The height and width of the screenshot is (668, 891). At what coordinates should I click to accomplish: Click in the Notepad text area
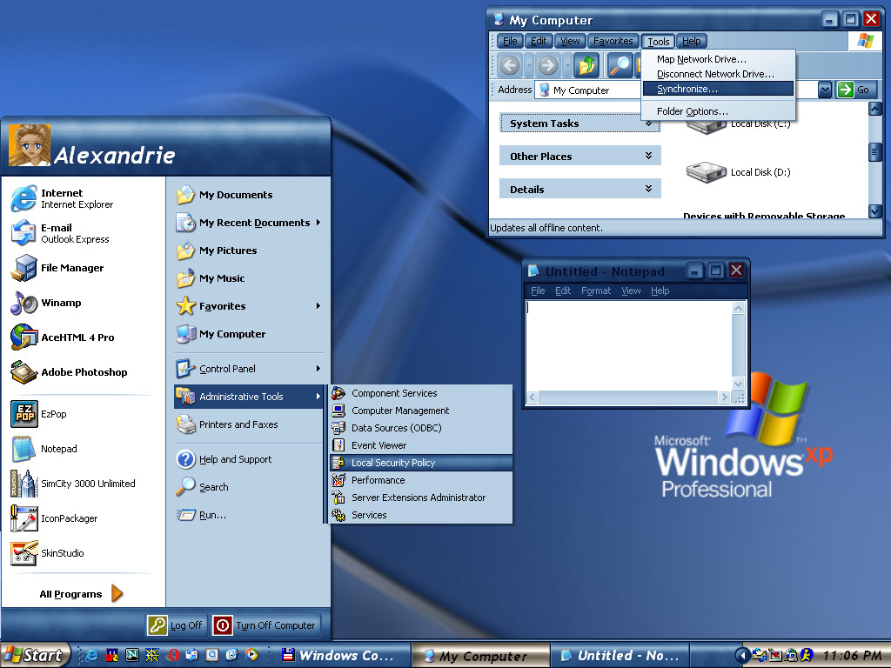tap(628, 344)
